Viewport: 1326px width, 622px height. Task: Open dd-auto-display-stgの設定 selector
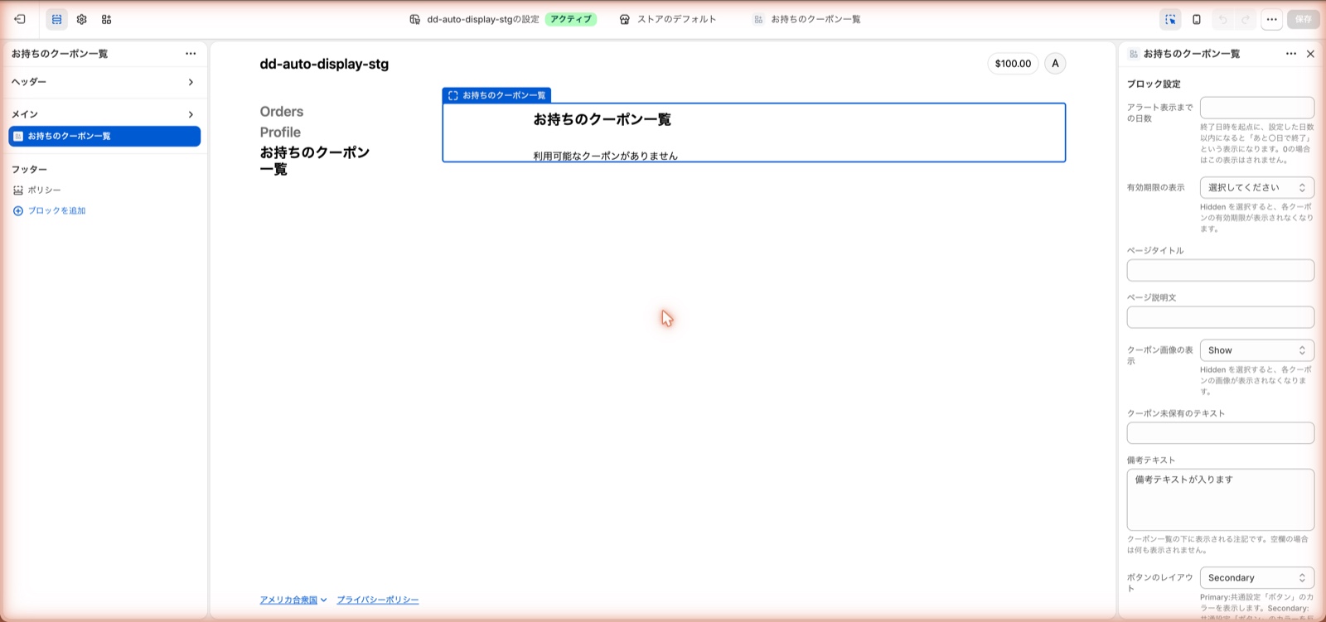pyautogui.click(x=474, y=19)
